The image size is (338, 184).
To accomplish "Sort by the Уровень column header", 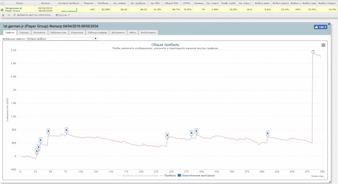I will [199, 3].
